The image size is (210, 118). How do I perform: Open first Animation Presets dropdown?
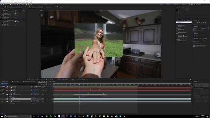[x=18, y=12]
